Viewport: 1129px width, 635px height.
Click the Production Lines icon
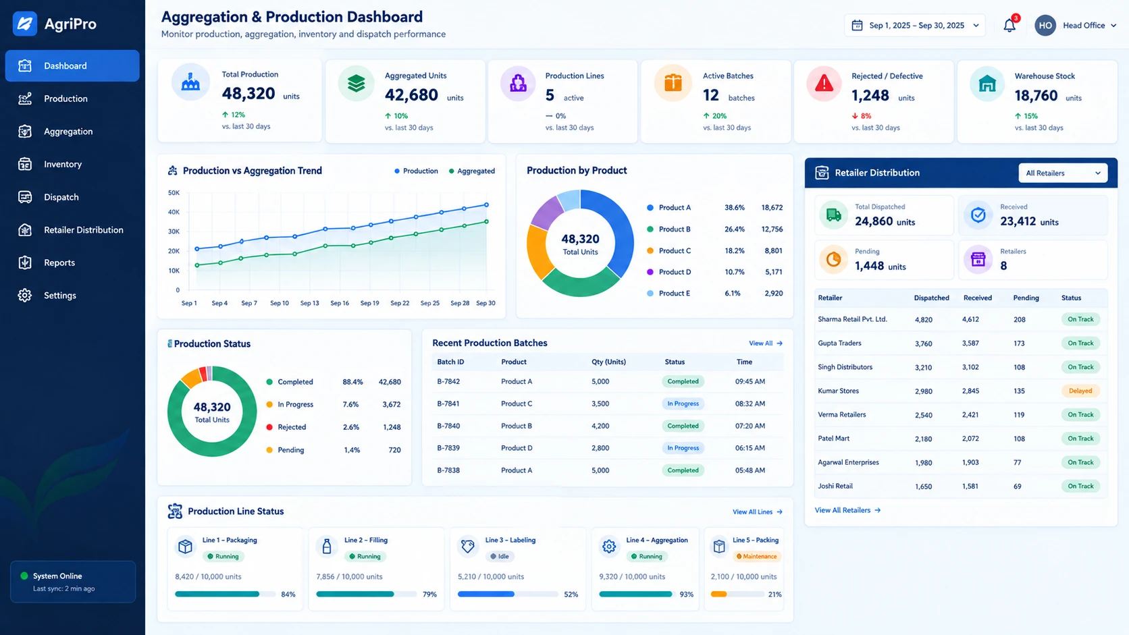[x=518, y=83]
